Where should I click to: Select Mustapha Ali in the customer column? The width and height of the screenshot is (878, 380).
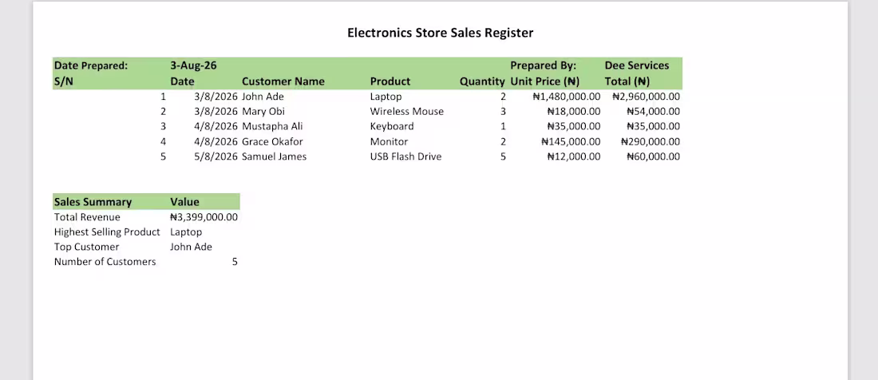tap(272, 126)
